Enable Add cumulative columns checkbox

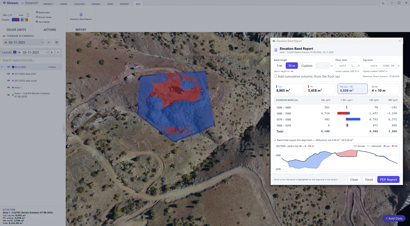coord(275,76)
